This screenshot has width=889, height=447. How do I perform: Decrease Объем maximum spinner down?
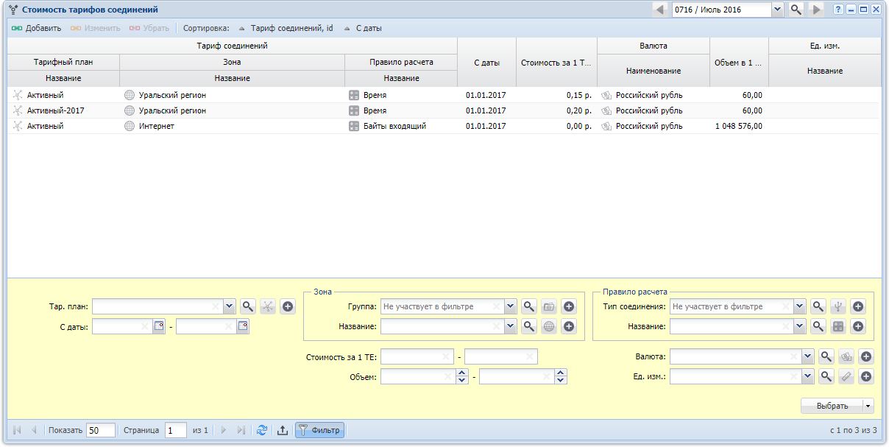[x=561, y=380]
